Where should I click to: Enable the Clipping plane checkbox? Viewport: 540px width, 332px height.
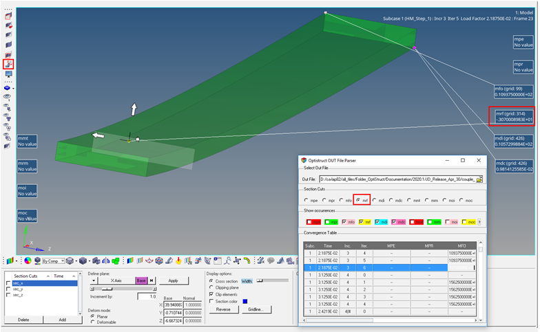coord(211,287)
